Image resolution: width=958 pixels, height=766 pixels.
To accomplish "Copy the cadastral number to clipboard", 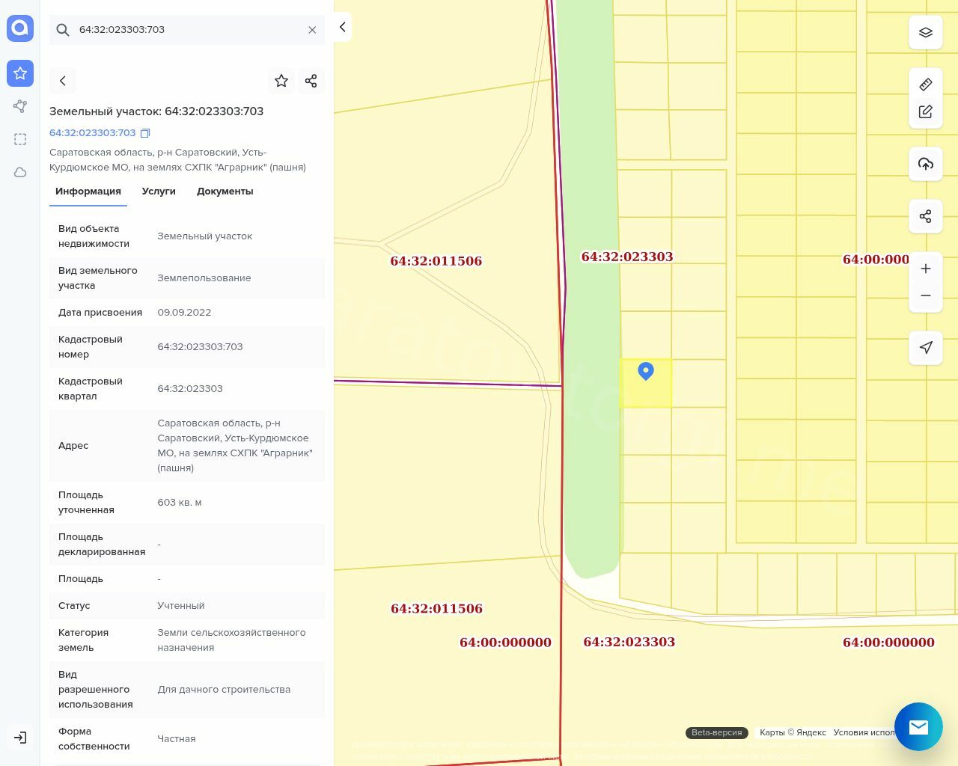I will tap(145, 133).
